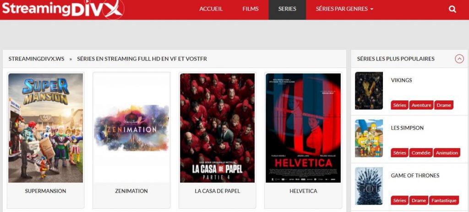Click the Animation tag under Les Simpson

(x=447, y=153)
